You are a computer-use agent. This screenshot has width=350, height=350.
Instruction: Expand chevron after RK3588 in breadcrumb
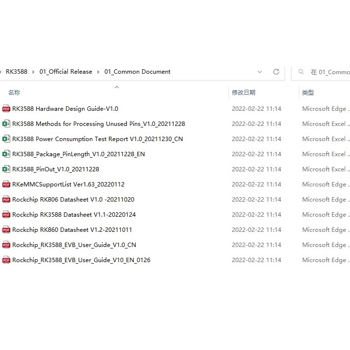point(34,72)
